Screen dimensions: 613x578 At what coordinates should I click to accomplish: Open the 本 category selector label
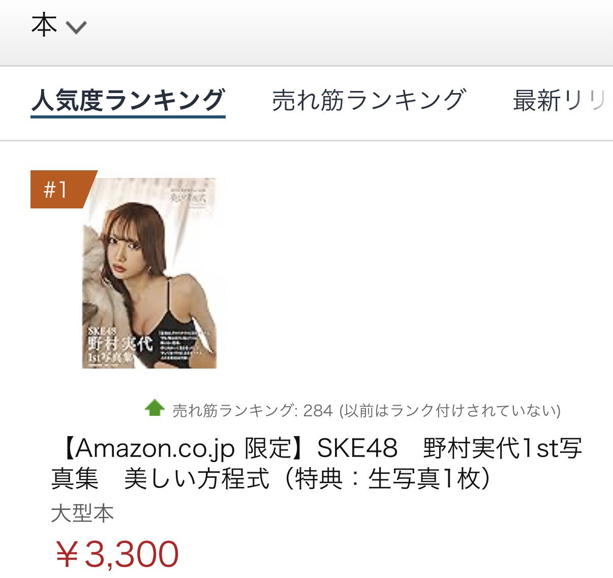coord(44,25)
